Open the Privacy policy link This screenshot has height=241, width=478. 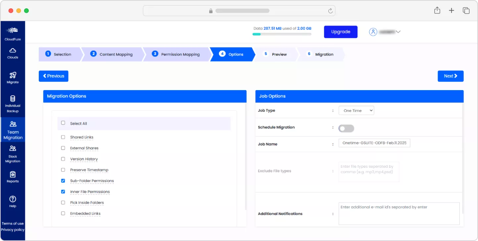pyautogui.click(x=13, y=230)
